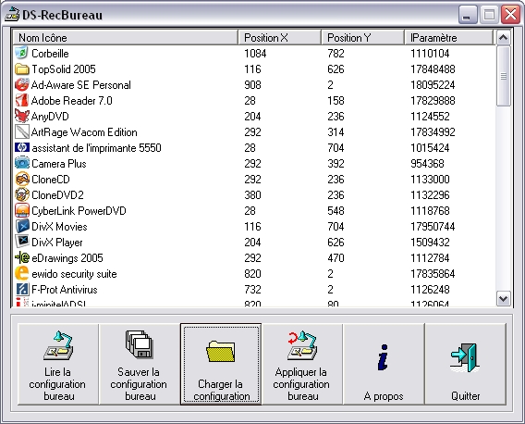Select the ArtRage Wacom Edition icon
Image resolution: width=525 pixels, height=424 pixels.
click(x=22, y=132)
